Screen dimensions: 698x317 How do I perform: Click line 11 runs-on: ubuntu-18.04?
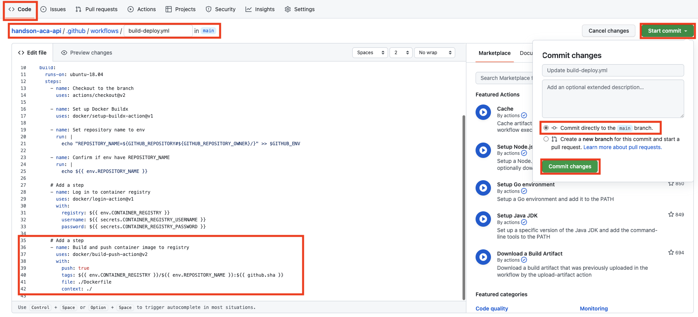point(74,75)
